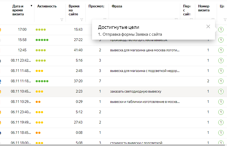The width and height of the screenshot is (227, 146).
Task: Show goals for the 08.11 11:18 visit
Action: click(x=221, y=81)
